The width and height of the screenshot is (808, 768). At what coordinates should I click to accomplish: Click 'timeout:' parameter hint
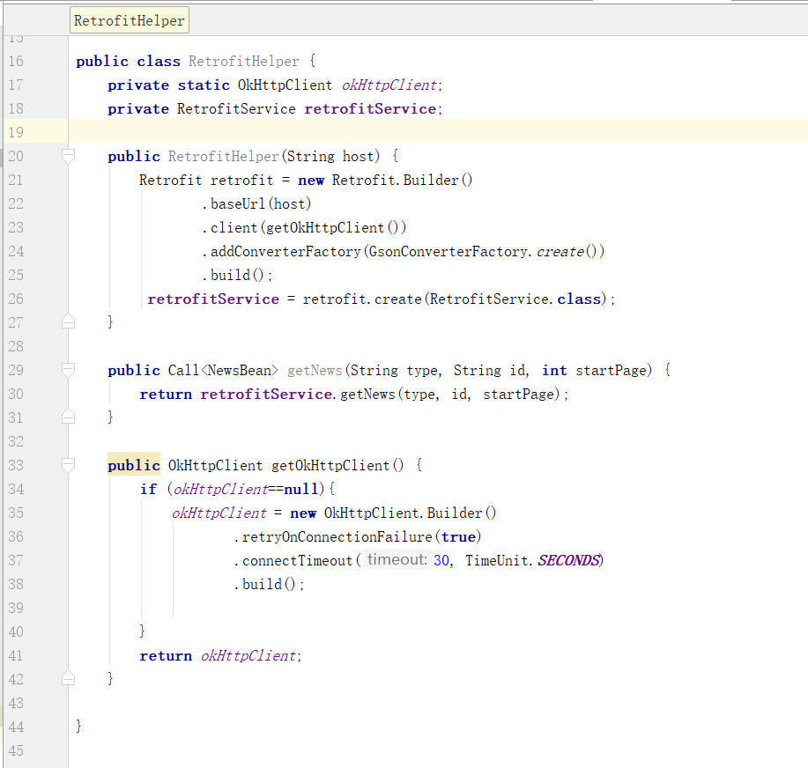(397, 560)
